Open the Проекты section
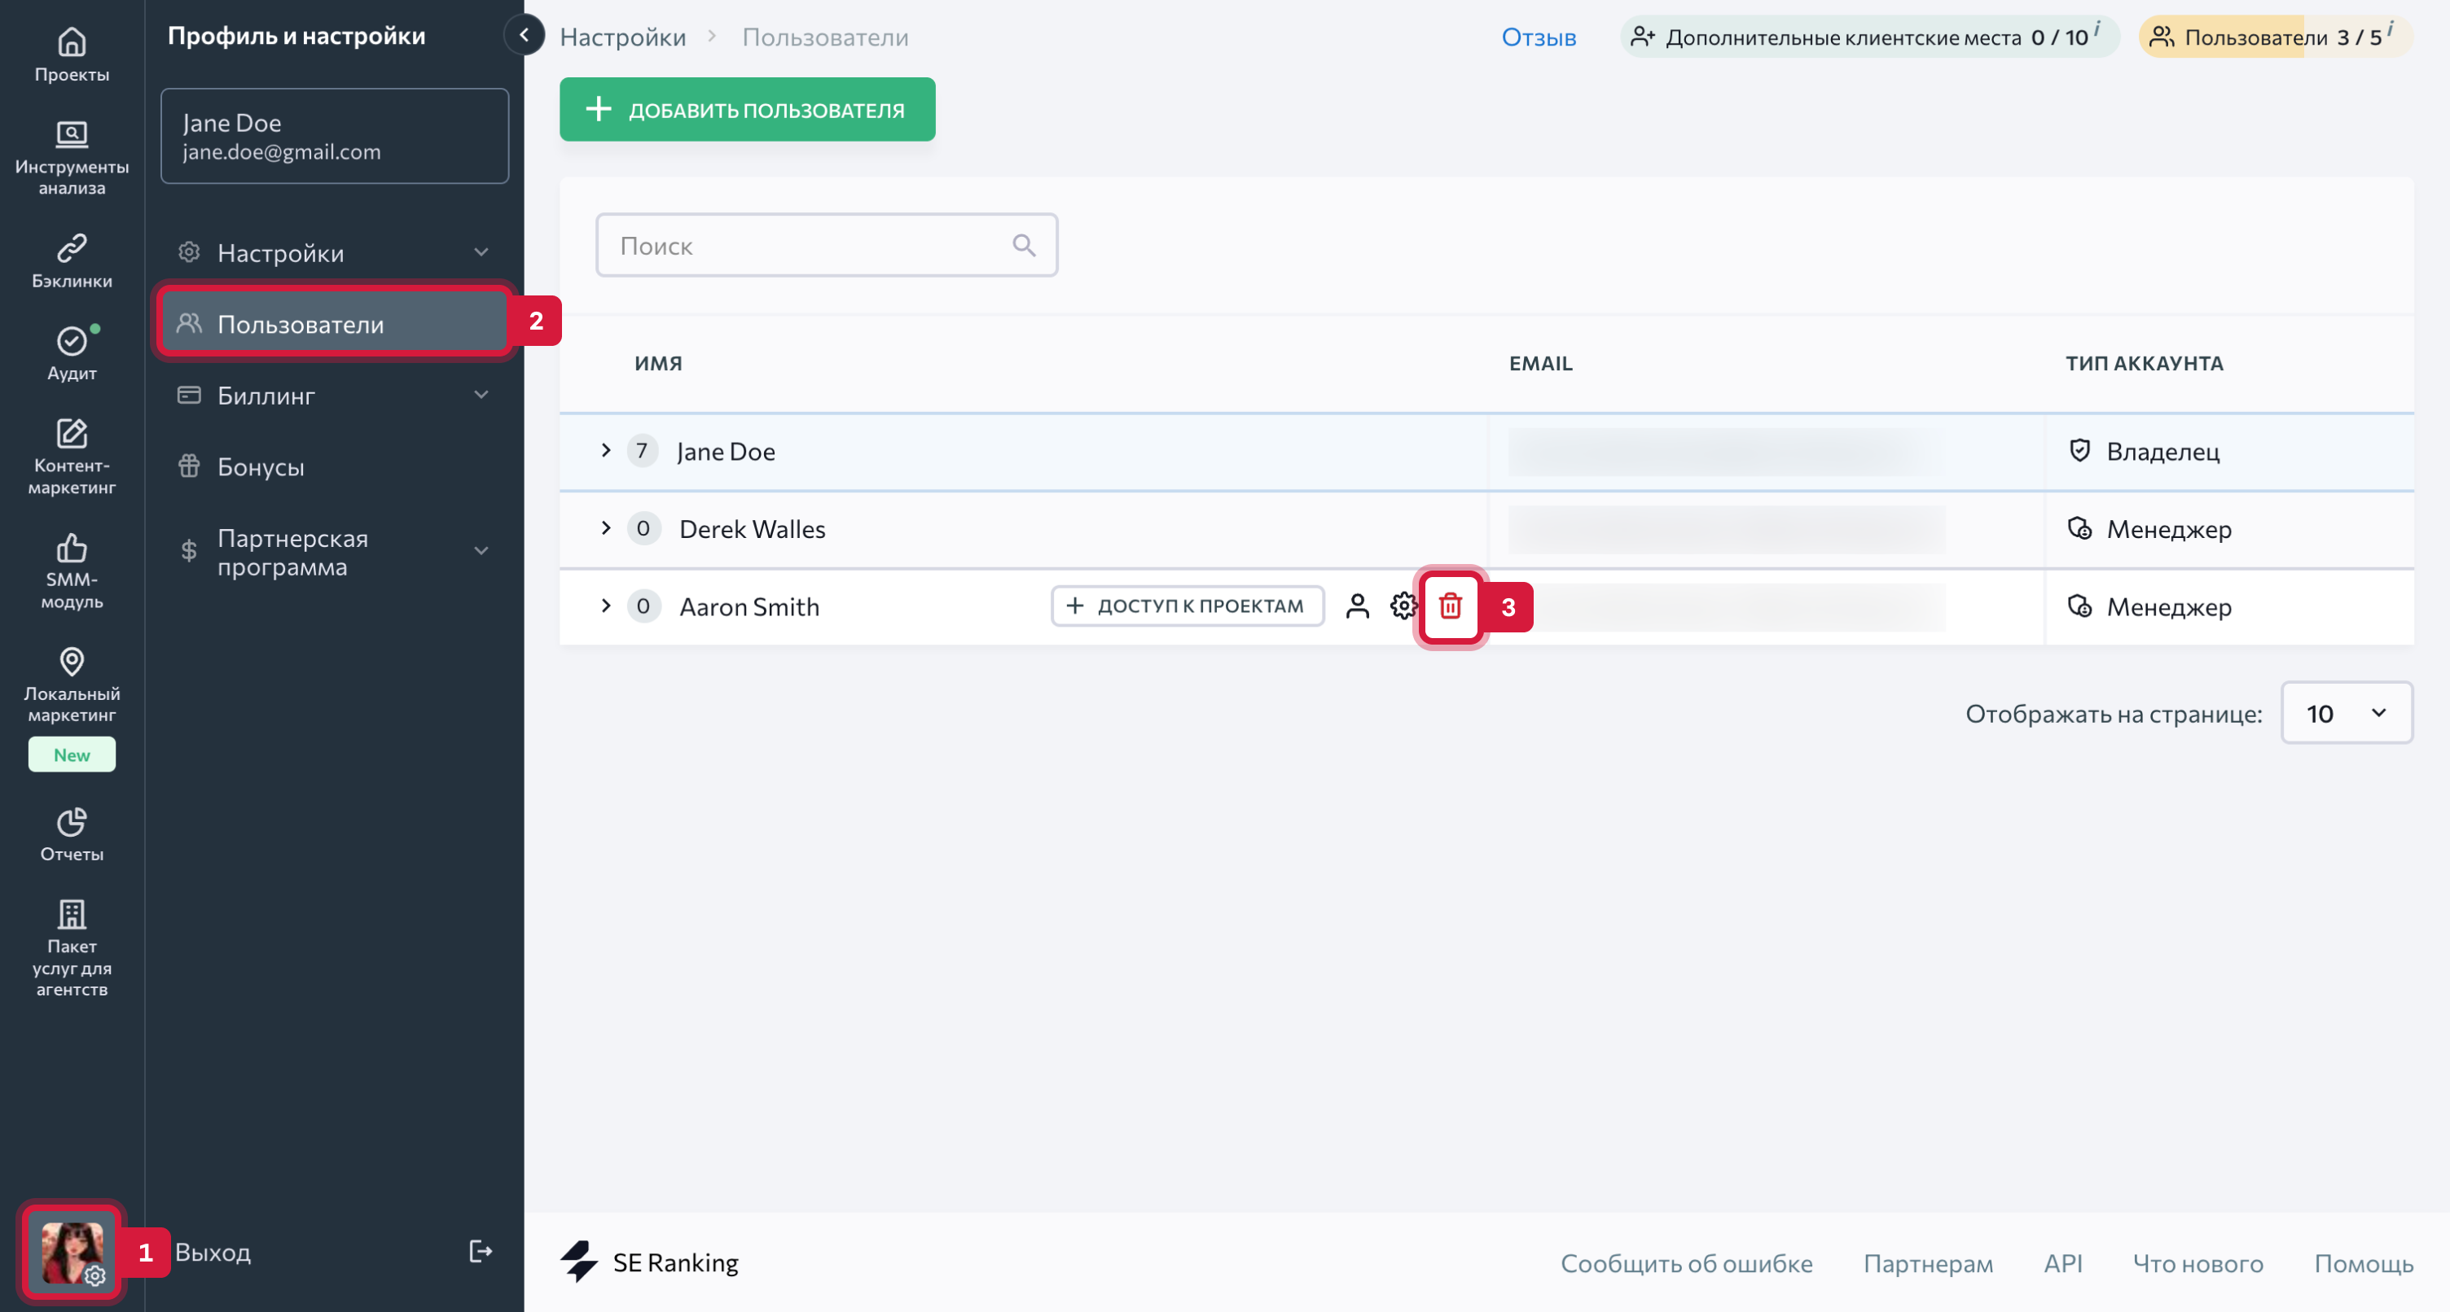Image resolution: width=2450 pixels, height=1312 pixels. (x=72, y=55)
